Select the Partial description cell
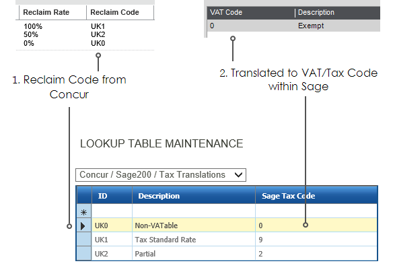 [x=194, y=254]
